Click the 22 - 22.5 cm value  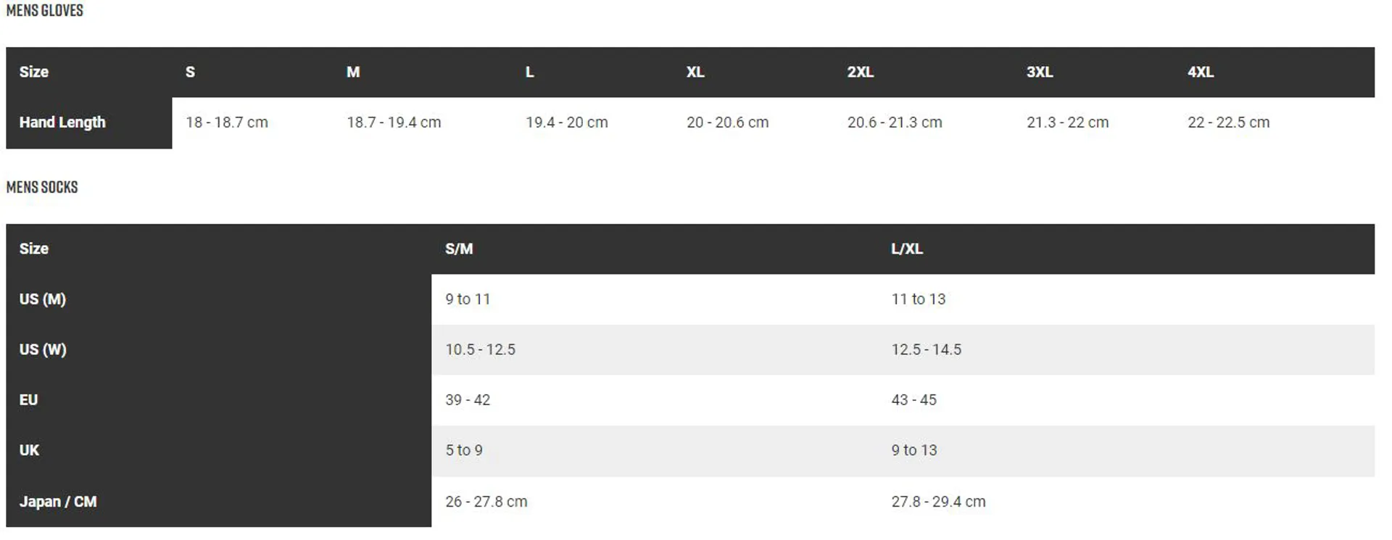(x=1229, y=122)
